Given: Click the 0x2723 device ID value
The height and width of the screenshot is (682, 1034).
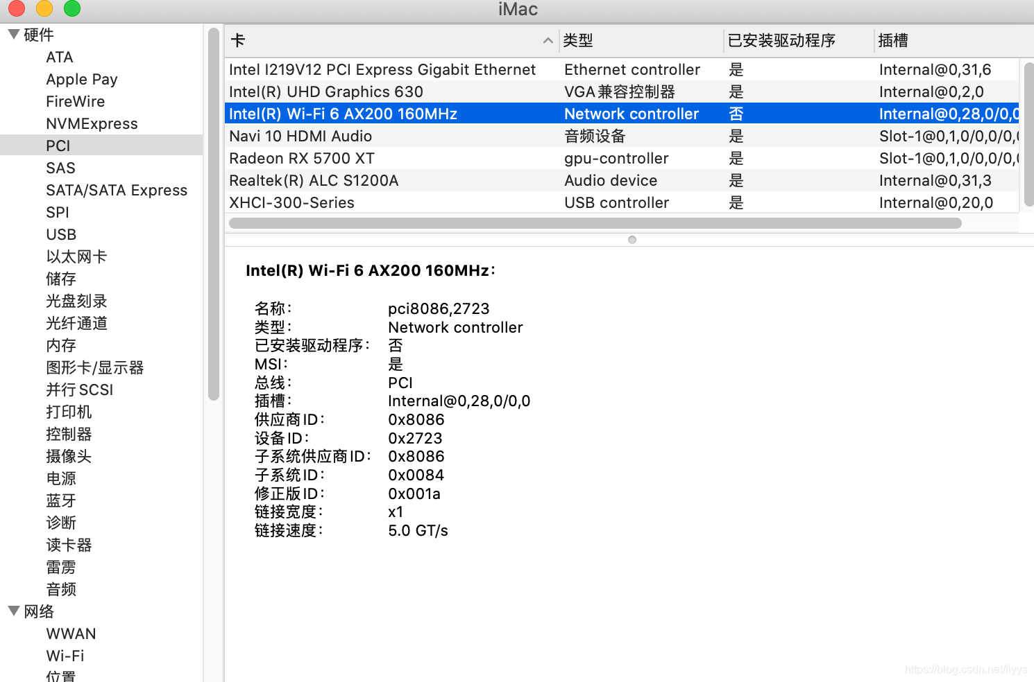Looking at the screenshot, I should 415,438.
